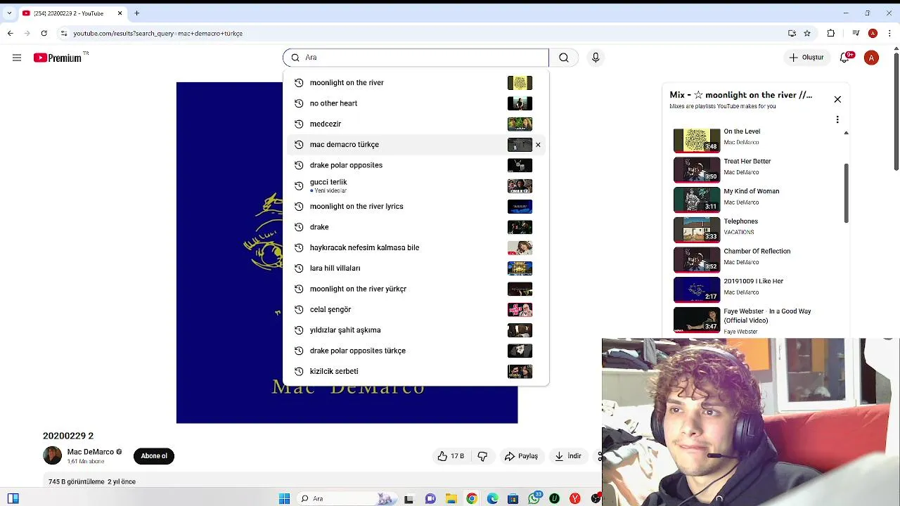Choose 'moonlight on the river lyrics' suggestion
The image size is (900, 506).
pyautogui.click(x=416, y=207)
